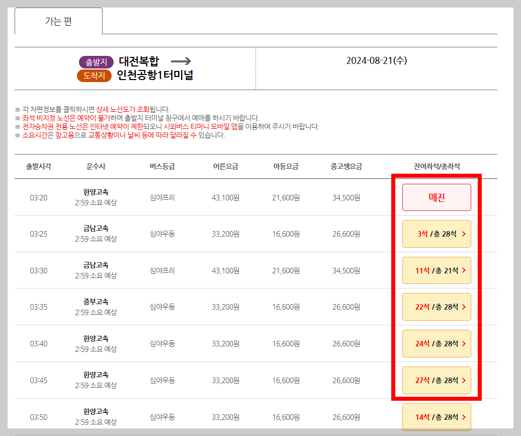
Task: Click 43,100원 adult fare in the 03:30 row
Action: point(226,271)
